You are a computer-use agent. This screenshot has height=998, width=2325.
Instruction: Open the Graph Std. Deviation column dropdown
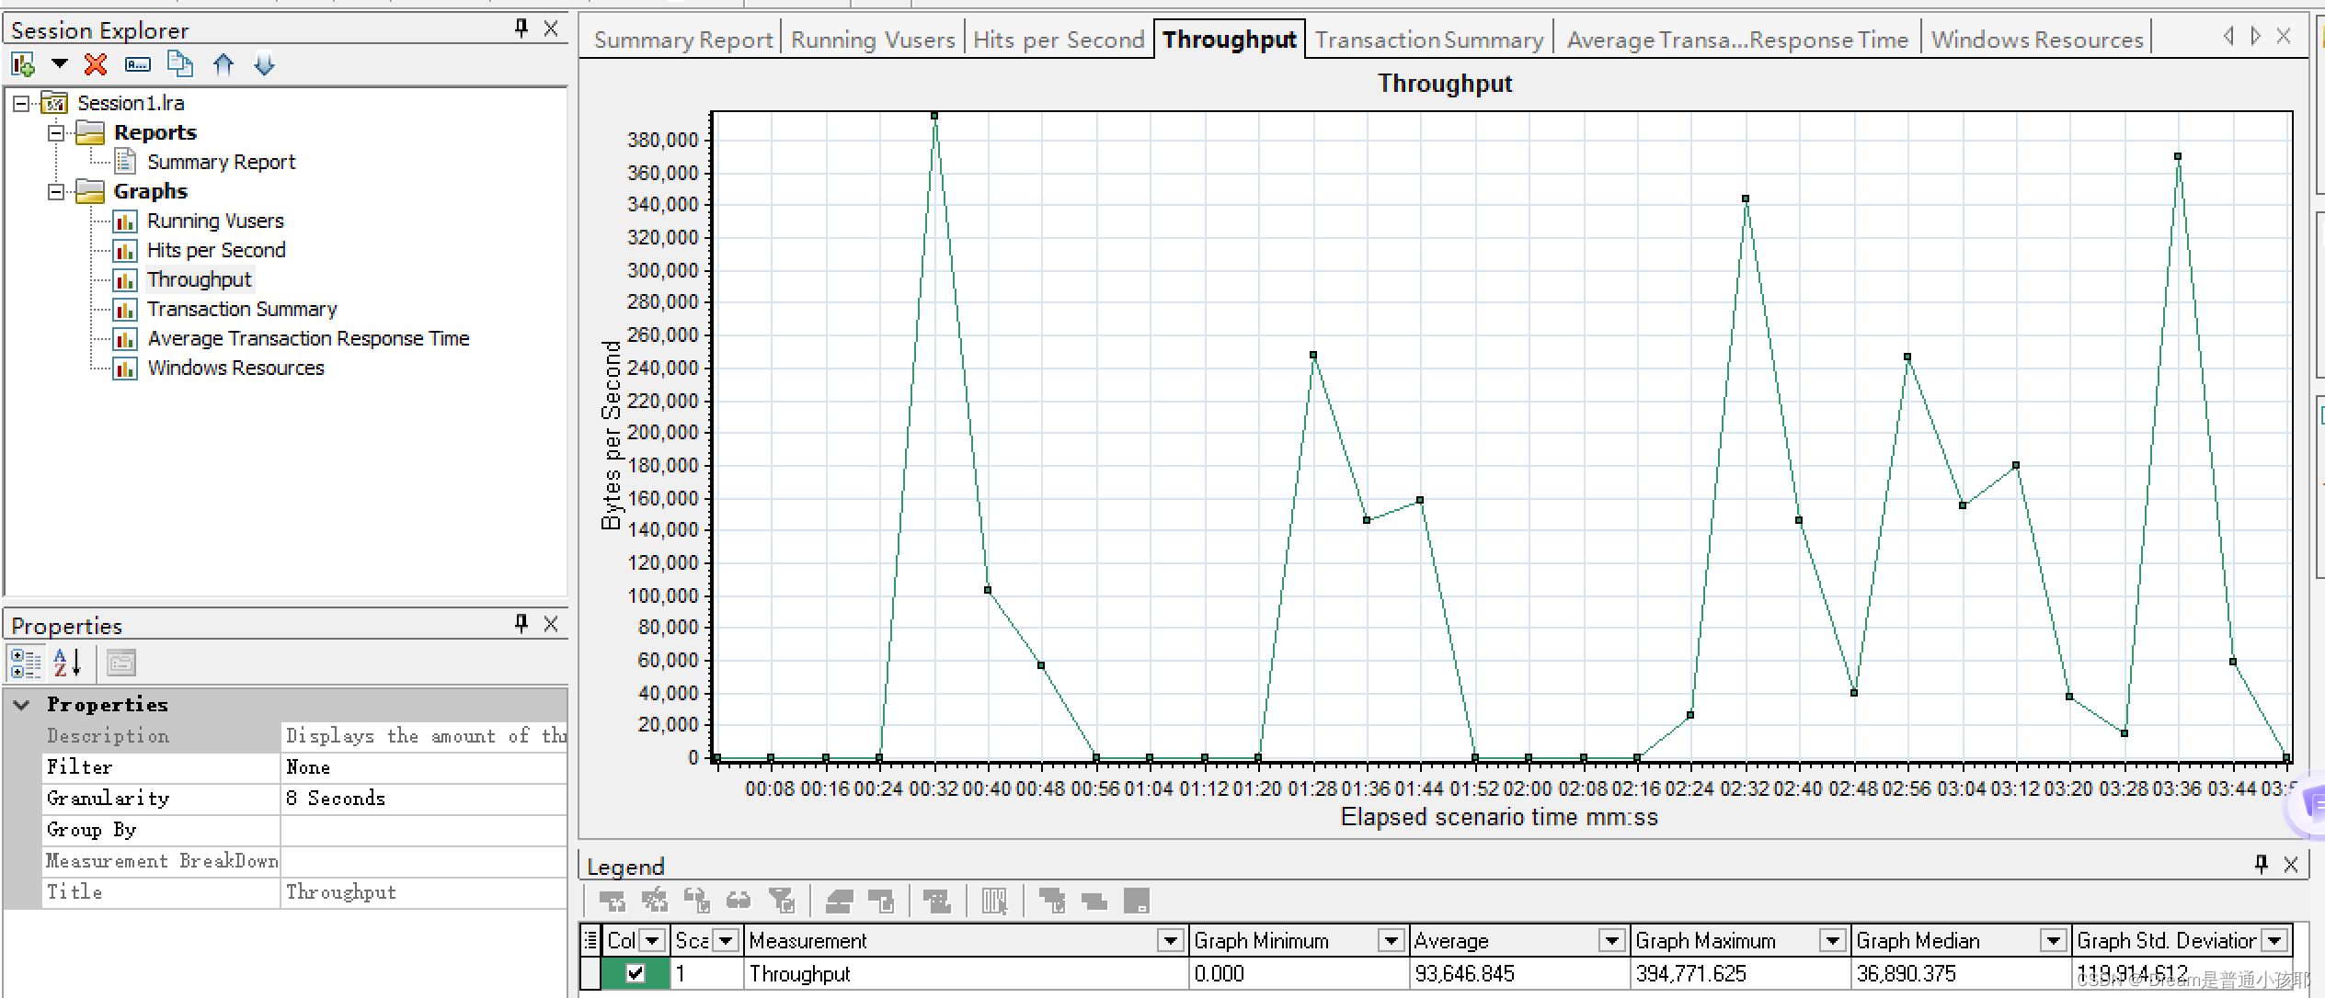[x=2275, y=940]
